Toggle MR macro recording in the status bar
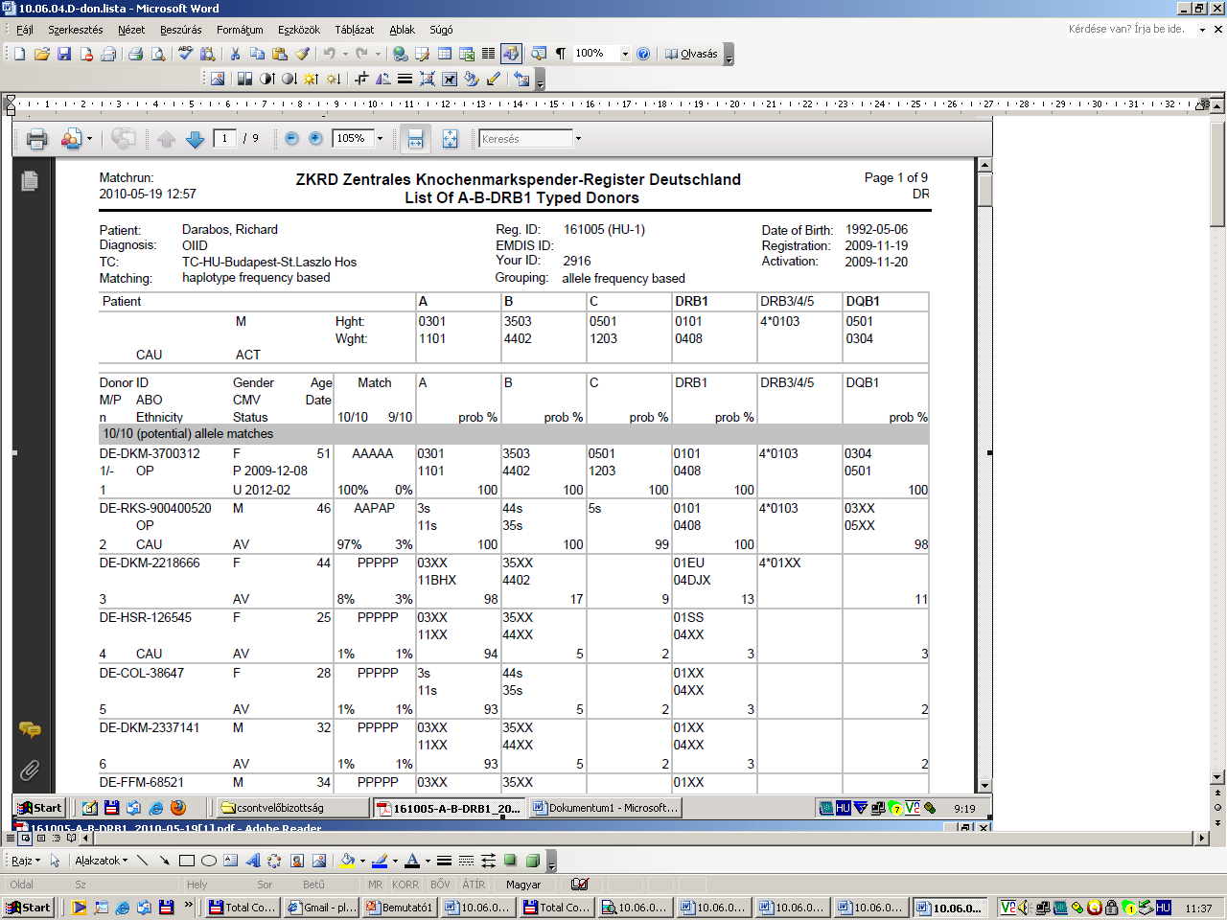Viewport: 1227px width, 920px height. (x=375, y=885)
